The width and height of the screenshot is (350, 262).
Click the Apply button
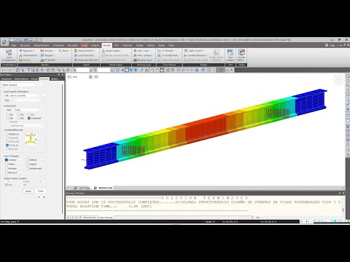pos(28,191)
